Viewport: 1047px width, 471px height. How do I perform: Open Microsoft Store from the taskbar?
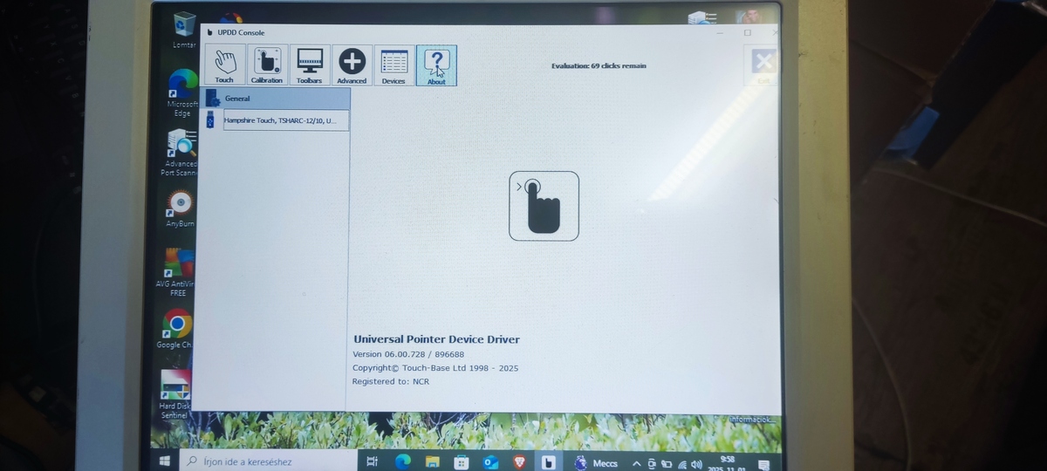point(462,462)
